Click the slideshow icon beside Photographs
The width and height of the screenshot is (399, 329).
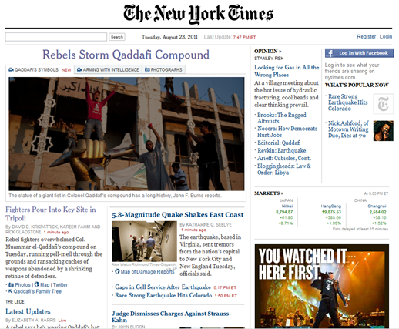[x=147, y=69]
